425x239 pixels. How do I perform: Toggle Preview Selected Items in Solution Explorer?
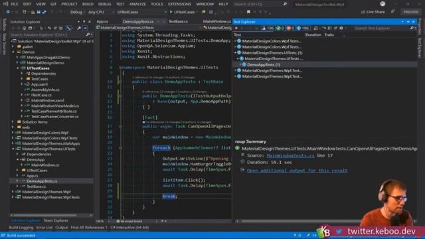point(85,28)
